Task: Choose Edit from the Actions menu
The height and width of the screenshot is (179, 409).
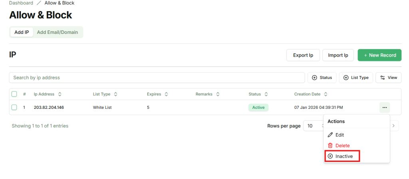Action: tap(340, 135)
